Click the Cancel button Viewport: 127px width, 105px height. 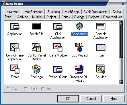click(x=91, y=99)
